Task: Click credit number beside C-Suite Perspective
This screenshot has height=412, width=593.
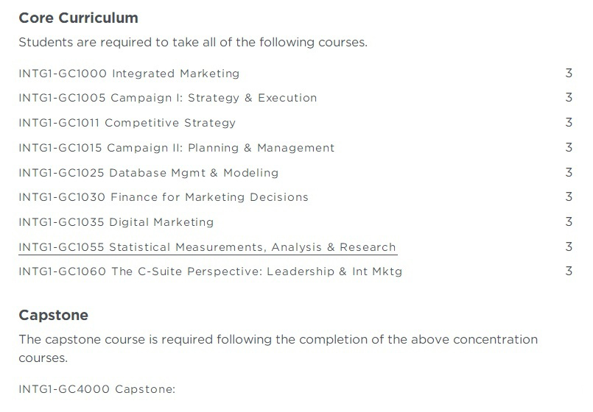Action: (x=569, y=271)
